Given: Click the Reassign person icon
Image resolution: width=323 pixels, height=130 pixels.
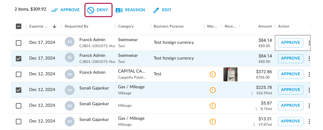Looking at the screenshot, I should (119, 10).
